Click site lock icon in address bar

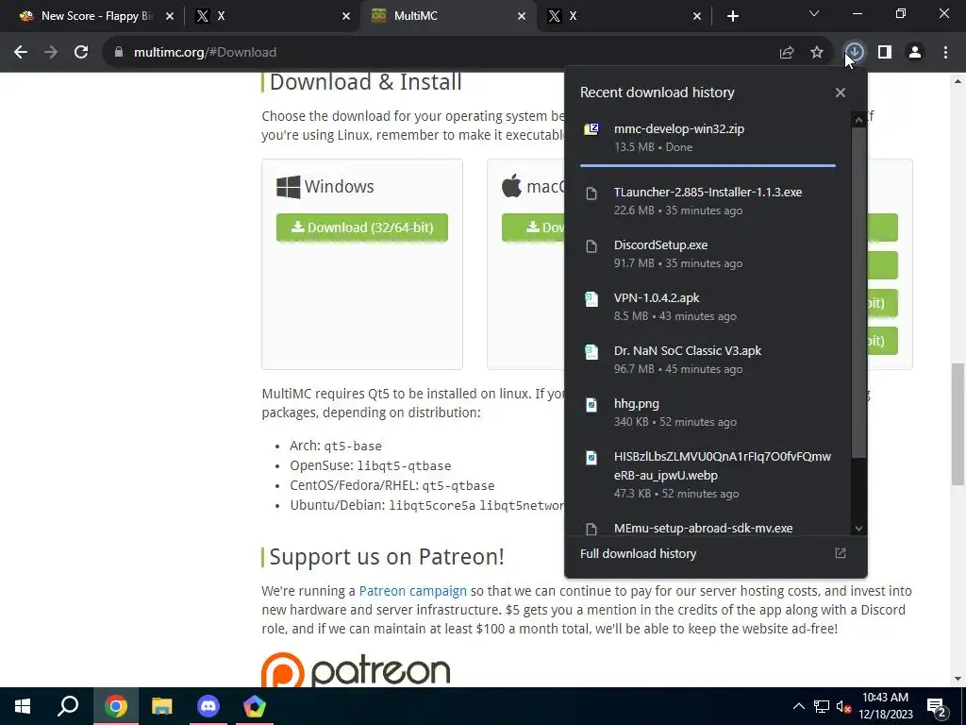(119, 53)
